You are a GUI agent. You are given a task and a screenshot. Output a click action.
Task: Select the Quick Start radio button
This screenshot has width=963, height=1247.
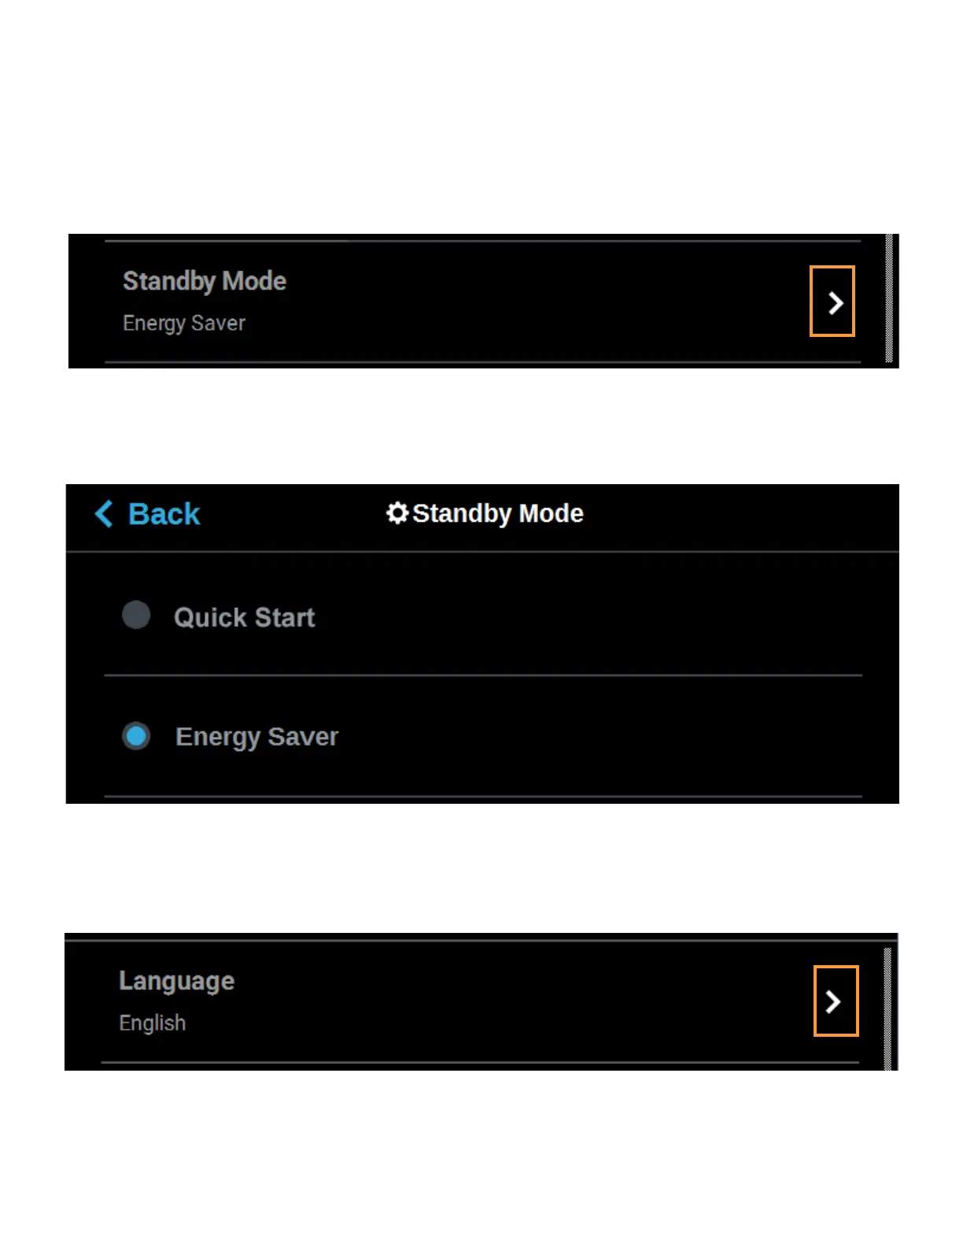click(136, 615)
